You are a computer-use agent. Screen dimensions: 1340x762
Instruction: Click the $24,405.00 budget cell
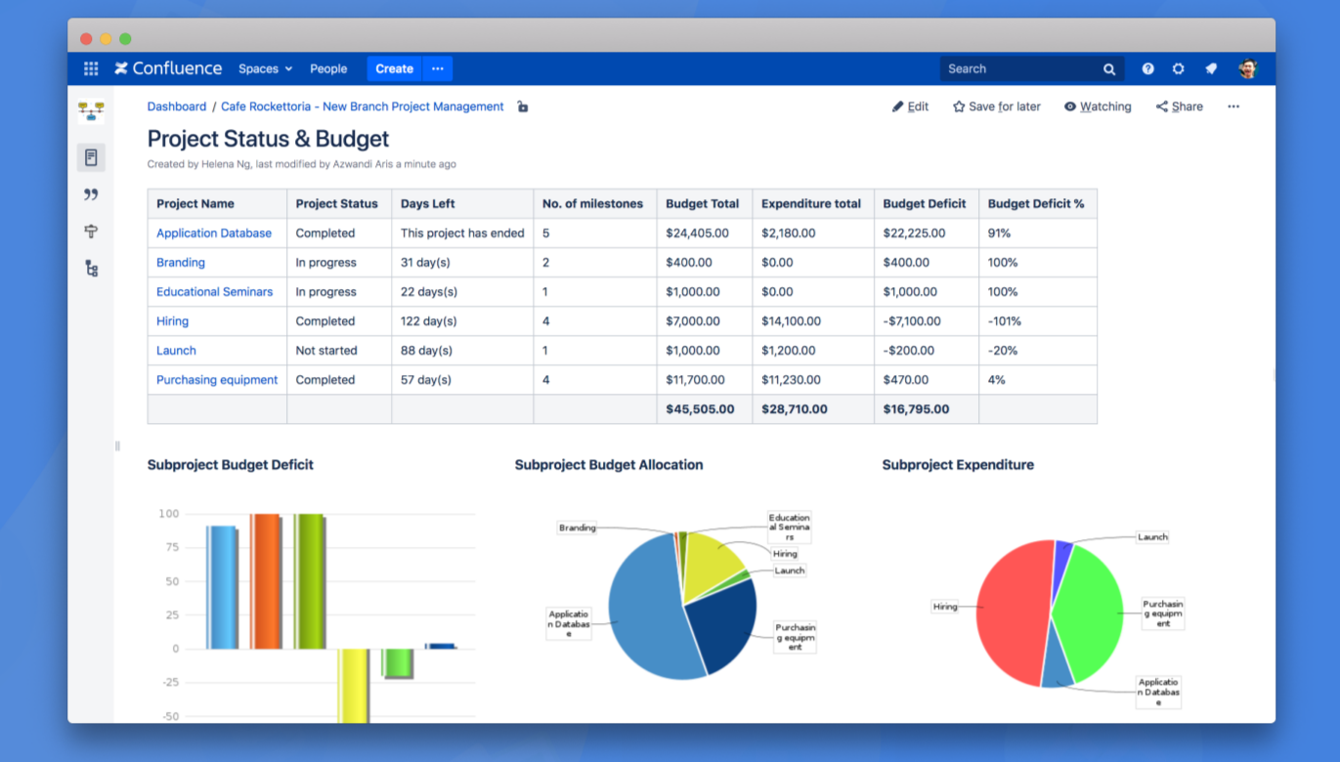tap(705, 233)
